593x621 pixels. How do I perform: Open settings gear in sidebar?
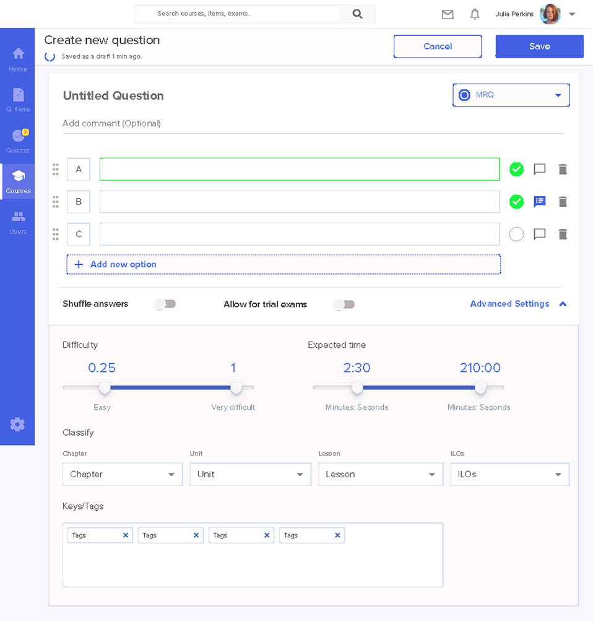click(17, 425)
